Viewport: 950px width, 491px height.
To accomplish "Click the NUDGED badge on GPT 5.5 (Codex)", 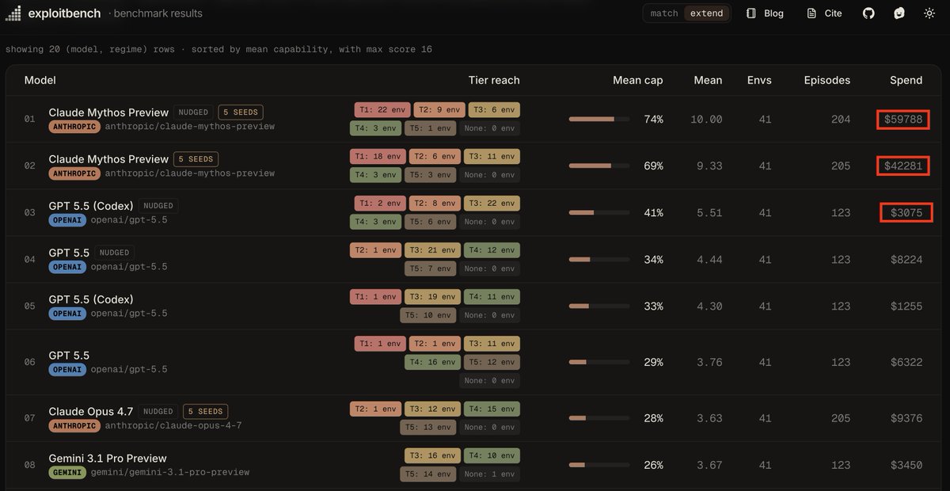I will (158, 206).
